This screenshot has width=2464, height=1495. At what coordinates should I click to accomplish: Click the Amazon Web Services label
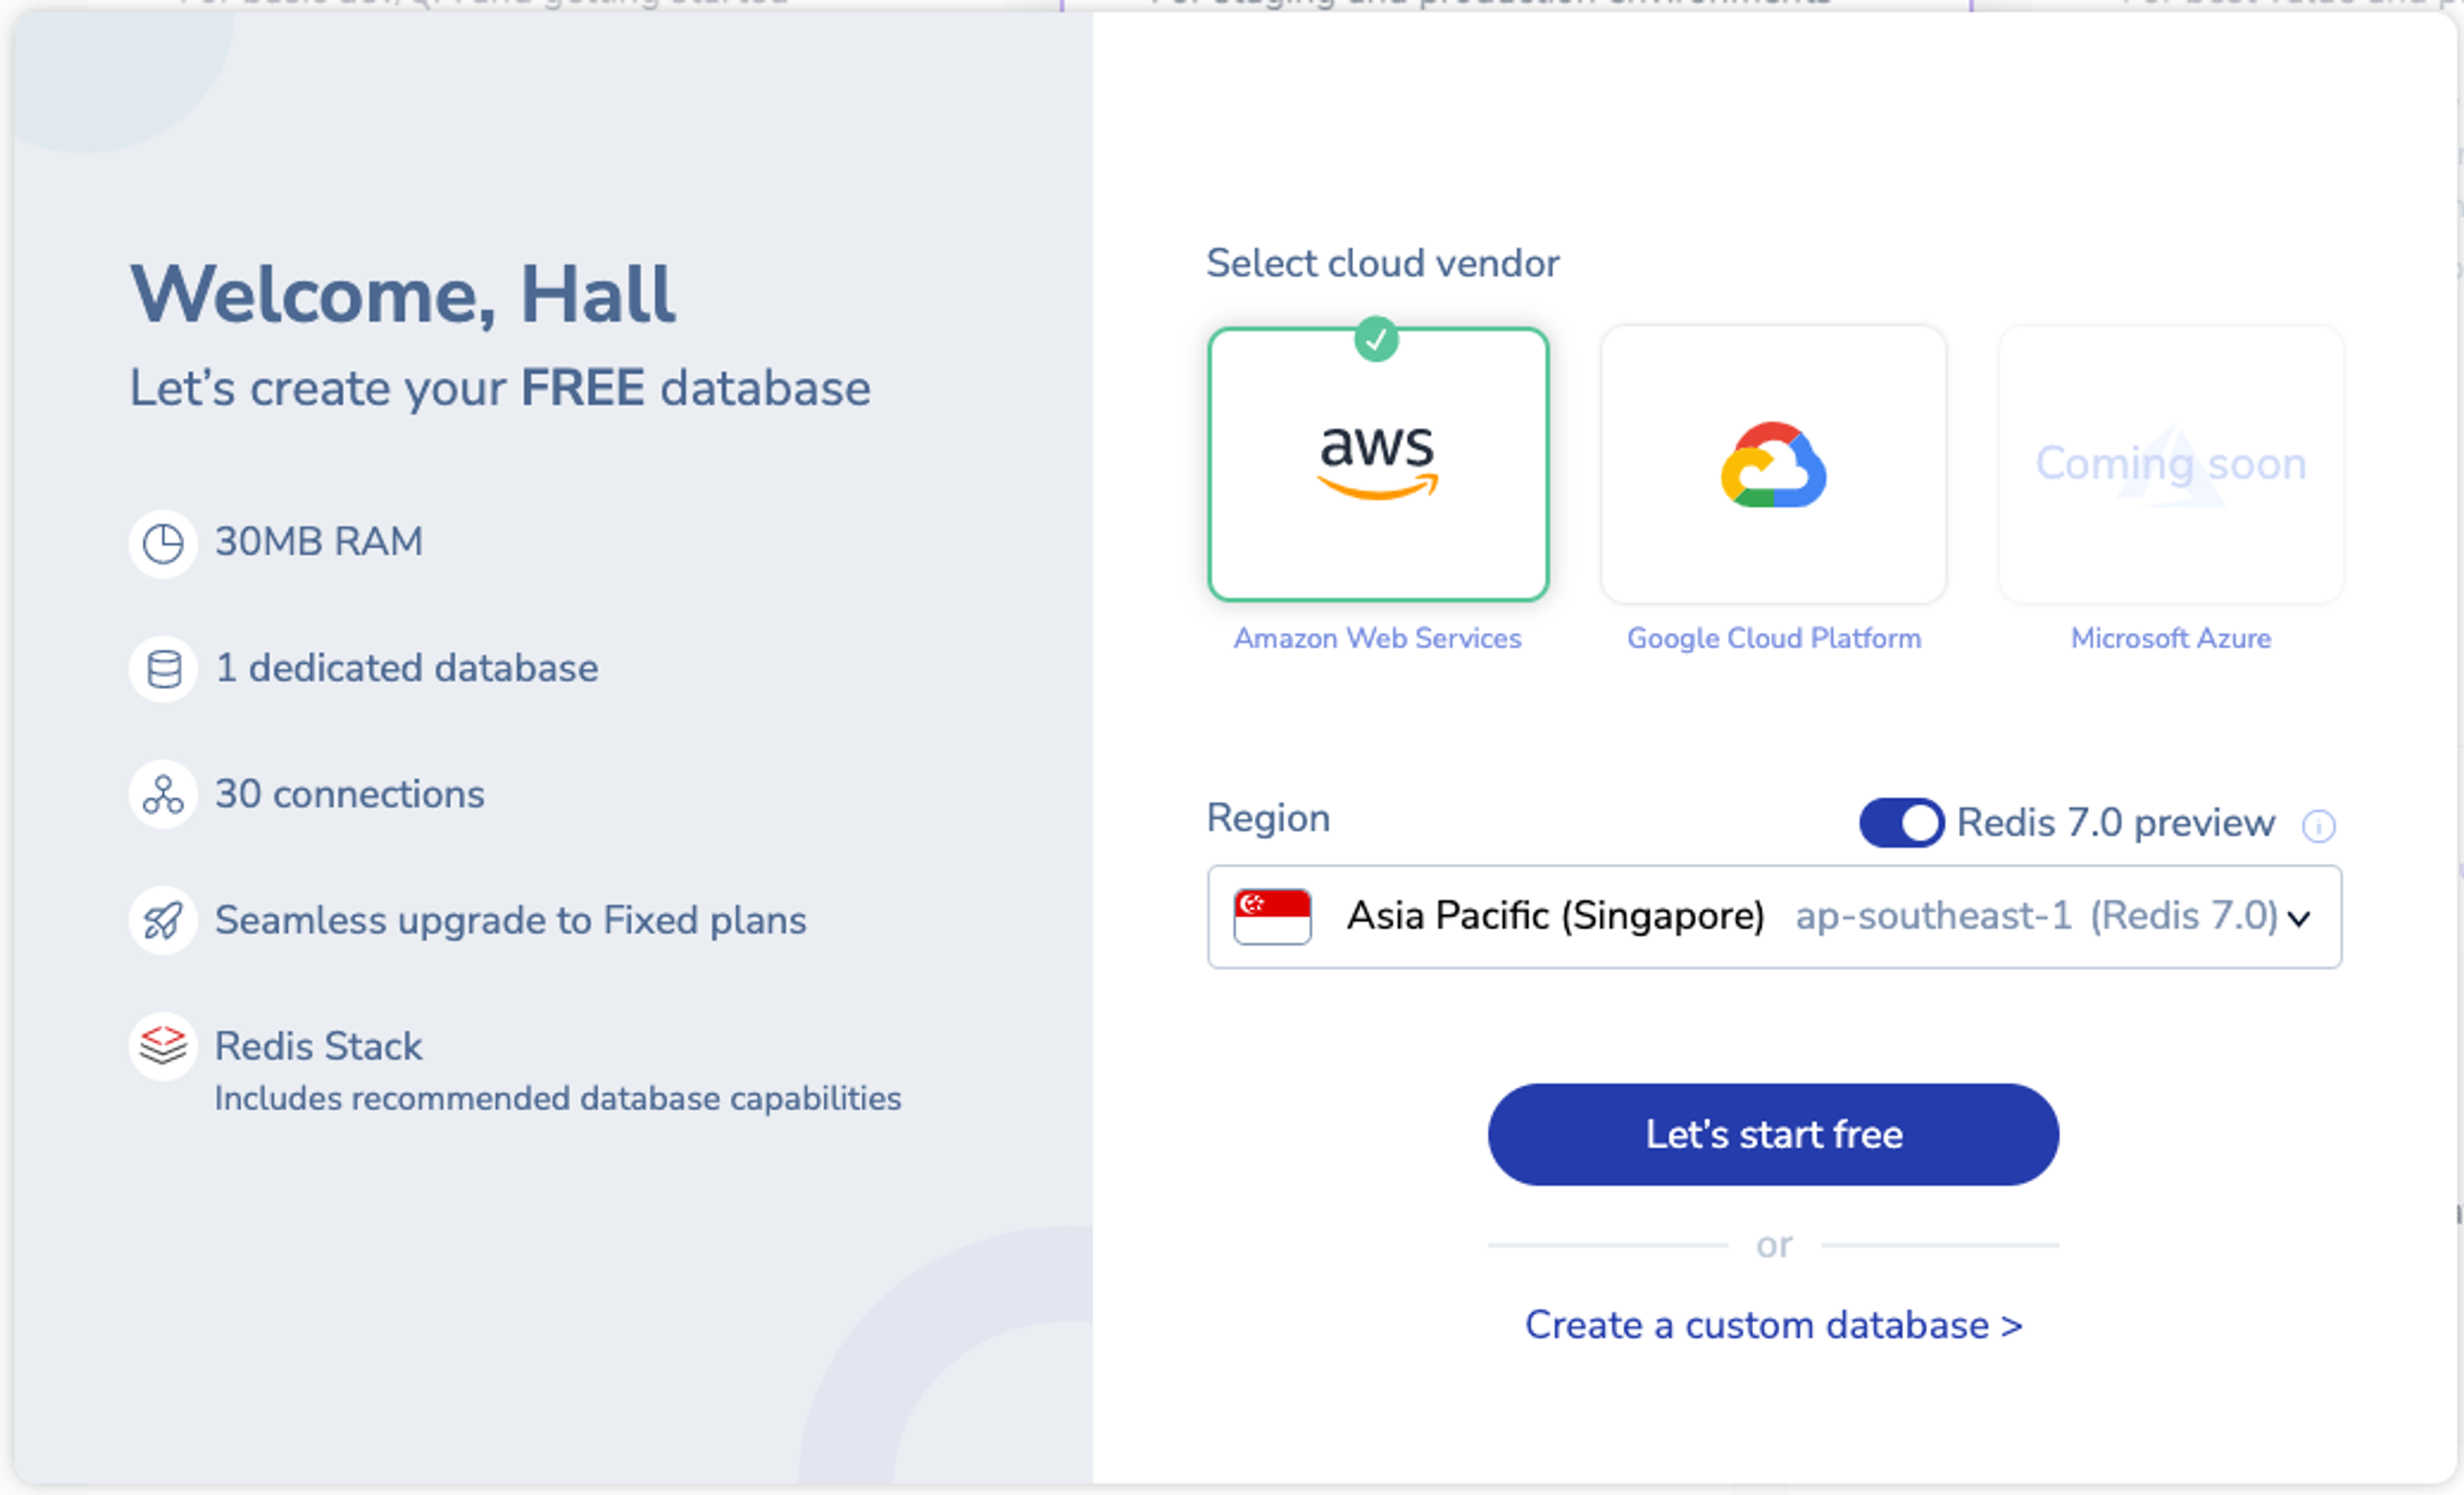coord(1377,638)
